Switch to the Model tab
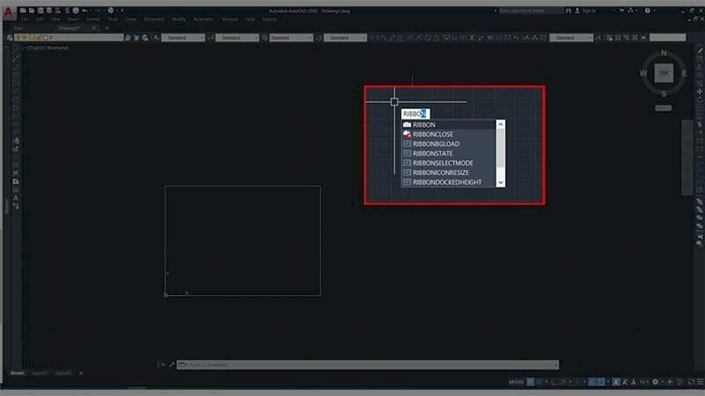The image size is (705, 396). (17, 373)
